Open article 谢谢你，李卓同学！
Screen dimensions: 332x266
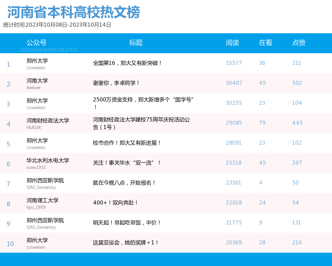(x=116, y=83)
